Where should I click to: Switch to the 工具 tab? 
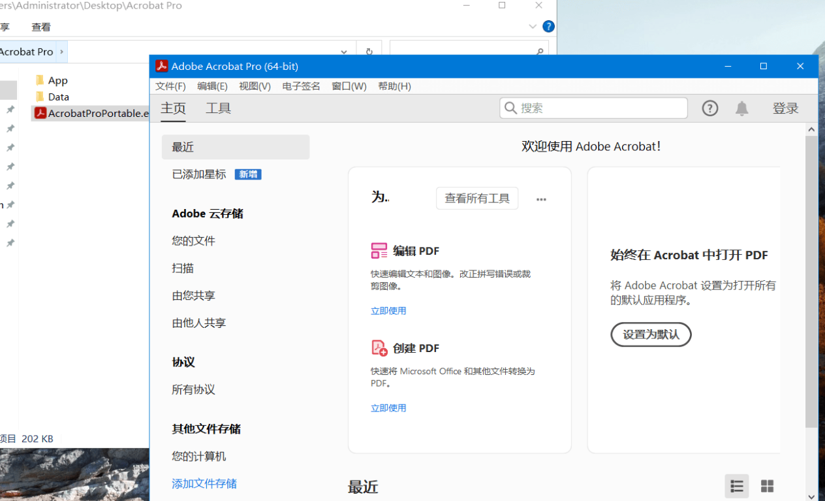tap(218, 108)
